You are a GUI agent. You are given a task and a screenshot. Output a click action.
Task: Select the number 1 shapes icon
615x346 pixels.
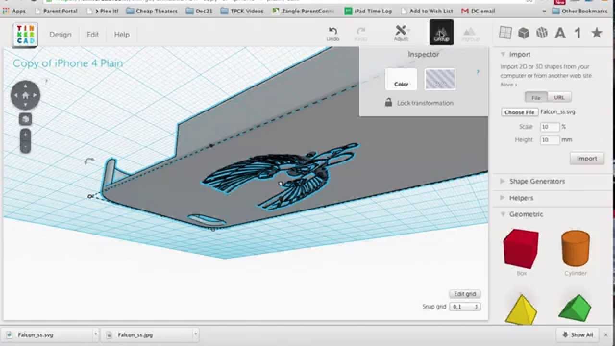pos(578,33)
